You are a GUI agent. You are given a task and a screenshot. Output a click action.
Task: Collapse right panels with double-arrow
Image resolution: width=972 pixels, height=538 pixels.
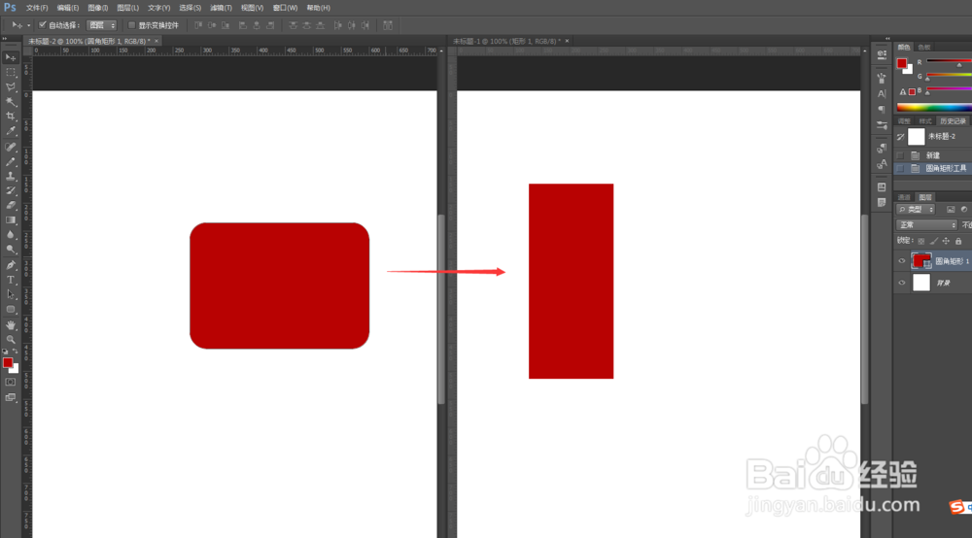[x=887, y=39]
